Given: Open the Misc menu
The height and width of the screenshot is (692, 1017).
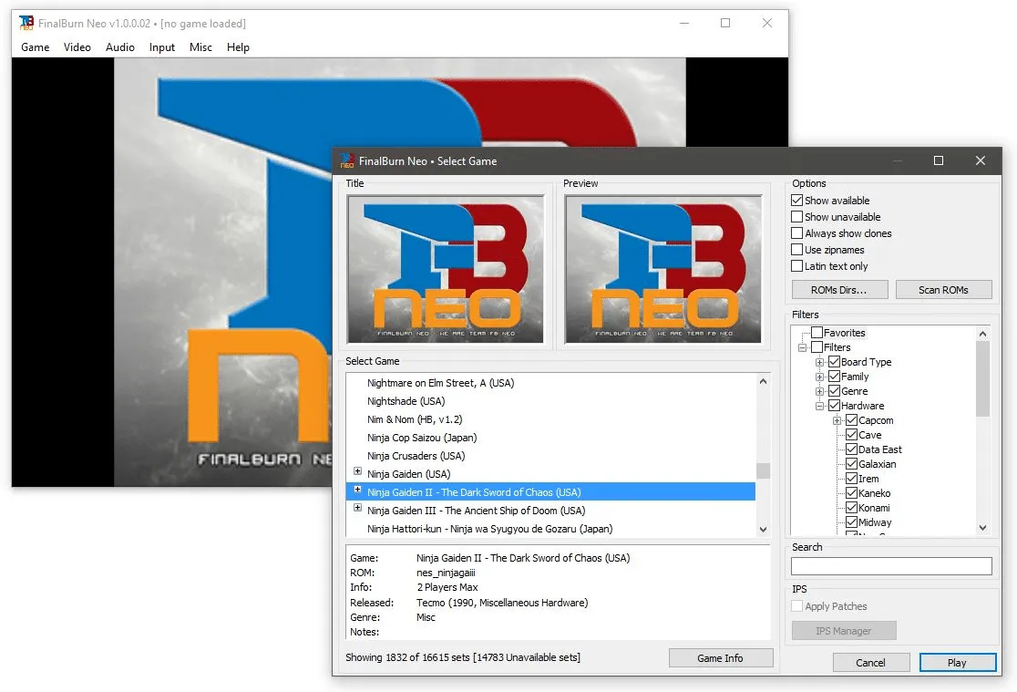Looking at the screenshot, I should (x=200, y=47).
